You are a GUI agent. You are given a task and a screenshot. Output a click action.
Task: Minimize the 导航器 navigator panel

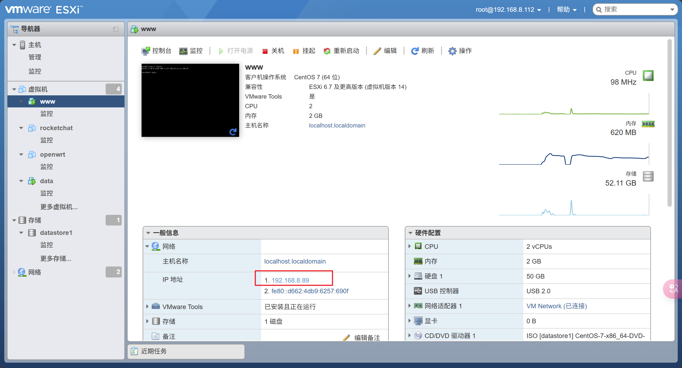point(116,29)
